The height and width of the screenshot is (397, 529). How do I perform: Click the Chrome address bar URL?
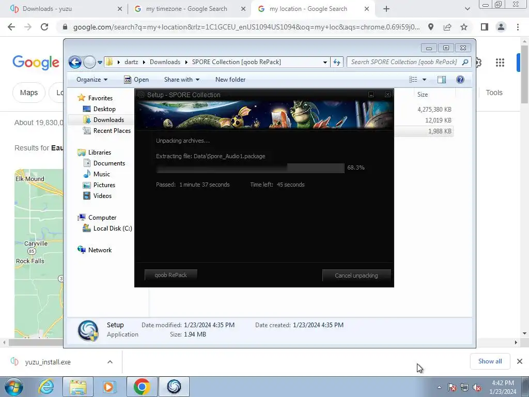(246, 27)
